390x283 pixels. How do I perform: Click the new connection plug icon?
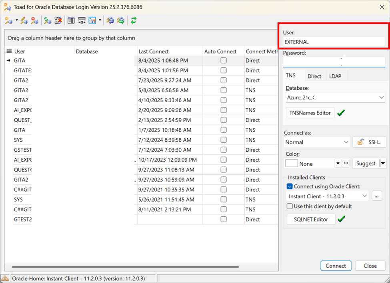[8, 20]
